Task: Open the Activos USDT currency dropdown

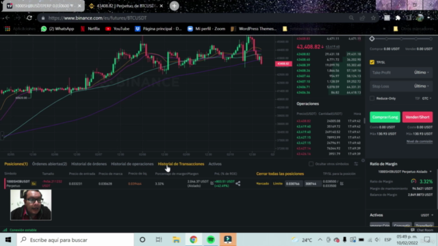Action: [x=427, y=215]
